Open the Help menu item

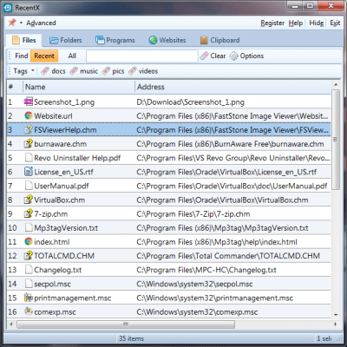pyautogui.click(x=296, y=23)
